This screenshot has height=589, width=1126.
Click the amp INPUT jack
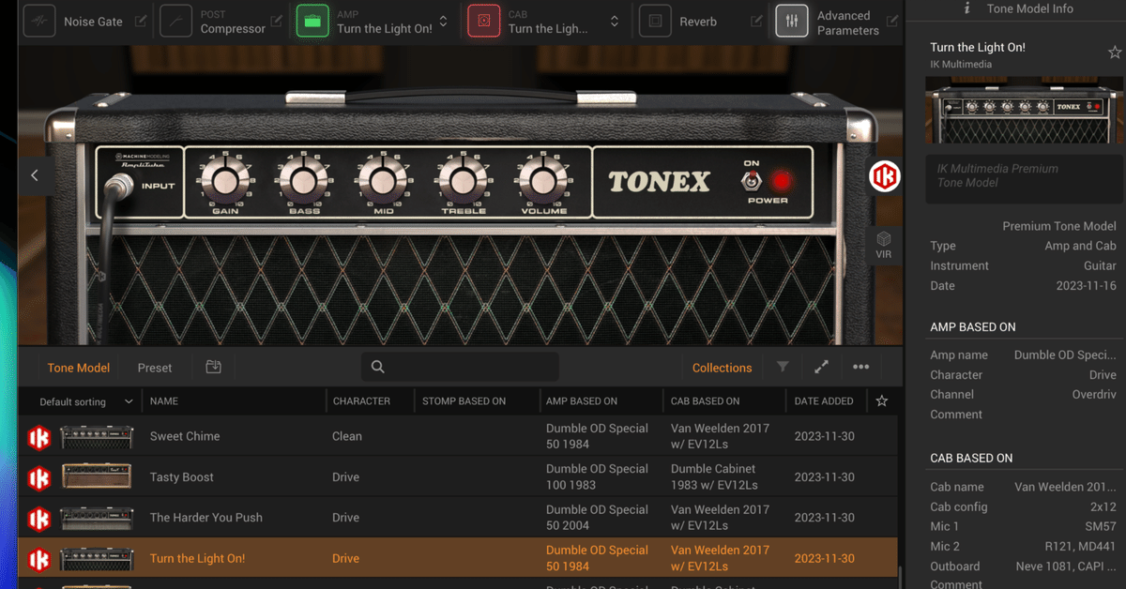click(x=119, y=184)
